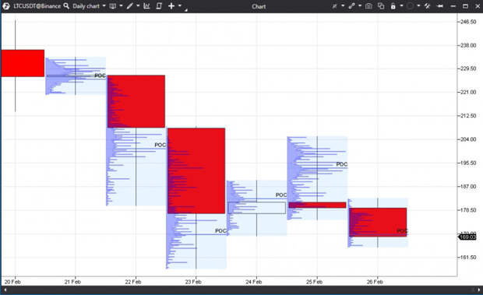Select the drawing pencil tool
483x295 pixels.
129,6
